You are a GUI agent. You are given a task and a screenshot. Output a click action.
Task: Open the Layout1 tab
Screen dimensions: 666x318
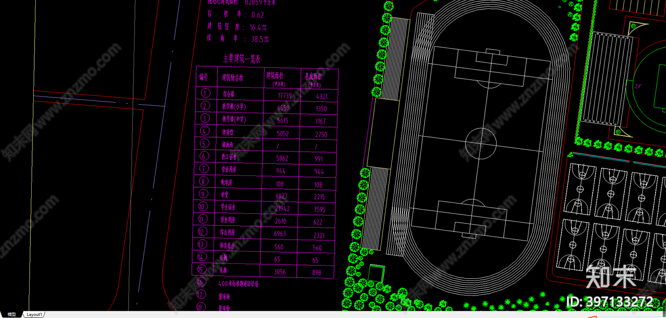tap(34, 314)
